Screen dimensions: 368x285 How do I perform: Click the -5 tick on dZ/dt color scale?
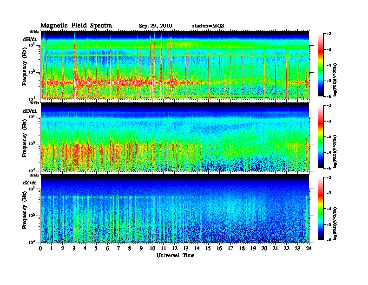(329, 224)
